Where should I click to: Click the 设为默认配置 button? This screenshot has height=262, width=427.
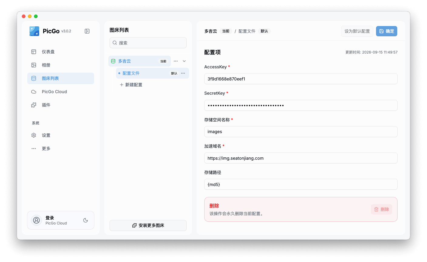tap(357, 31)
